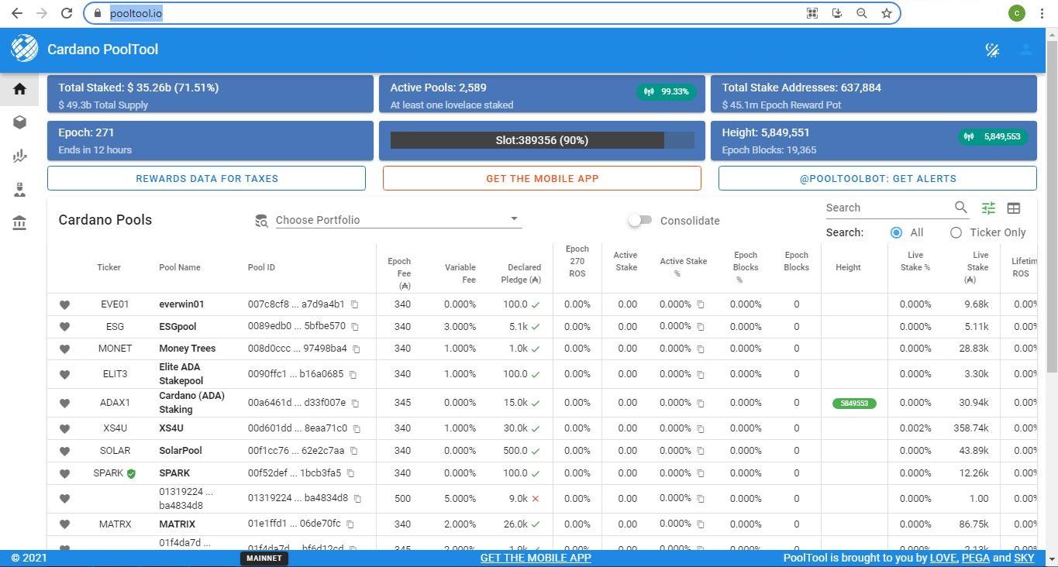Toggle the dark/light theme icon
Screen dimensions: 1058x567
tap(992, 50)
